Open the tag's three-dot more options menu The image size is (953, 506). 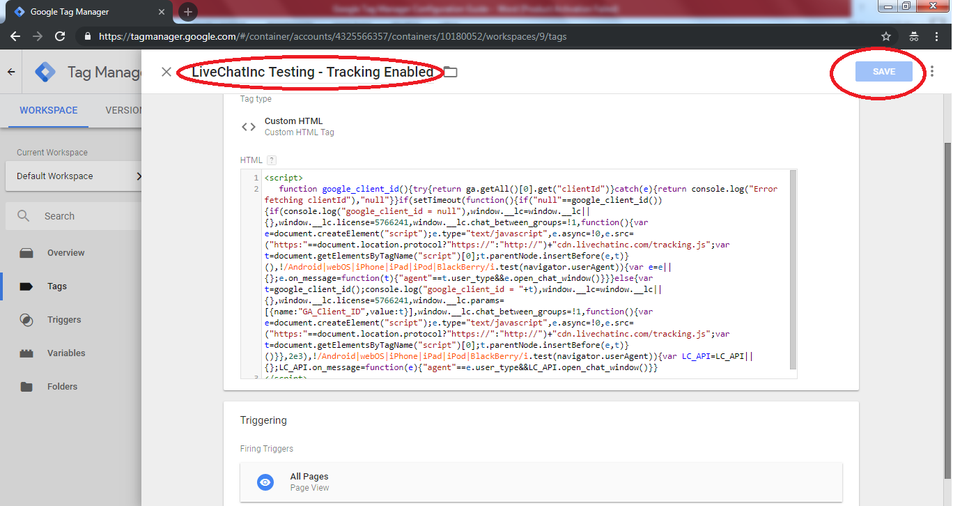point(932,71)
